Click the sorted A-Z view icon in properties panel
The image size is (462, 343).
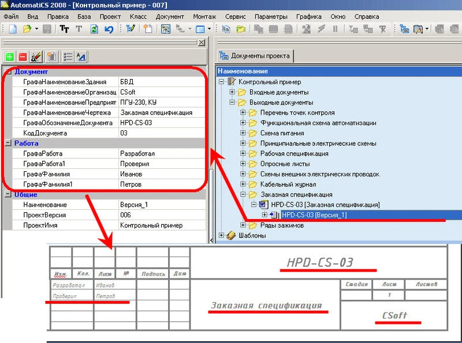coord(81,56)
